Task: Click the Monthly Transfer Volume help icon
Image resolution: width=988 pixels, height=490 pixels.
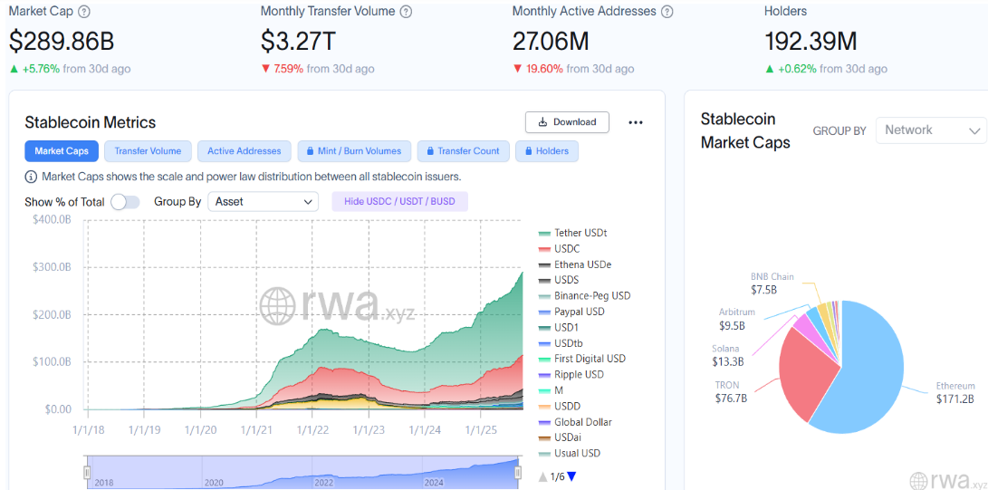Action: click(406, 12)
